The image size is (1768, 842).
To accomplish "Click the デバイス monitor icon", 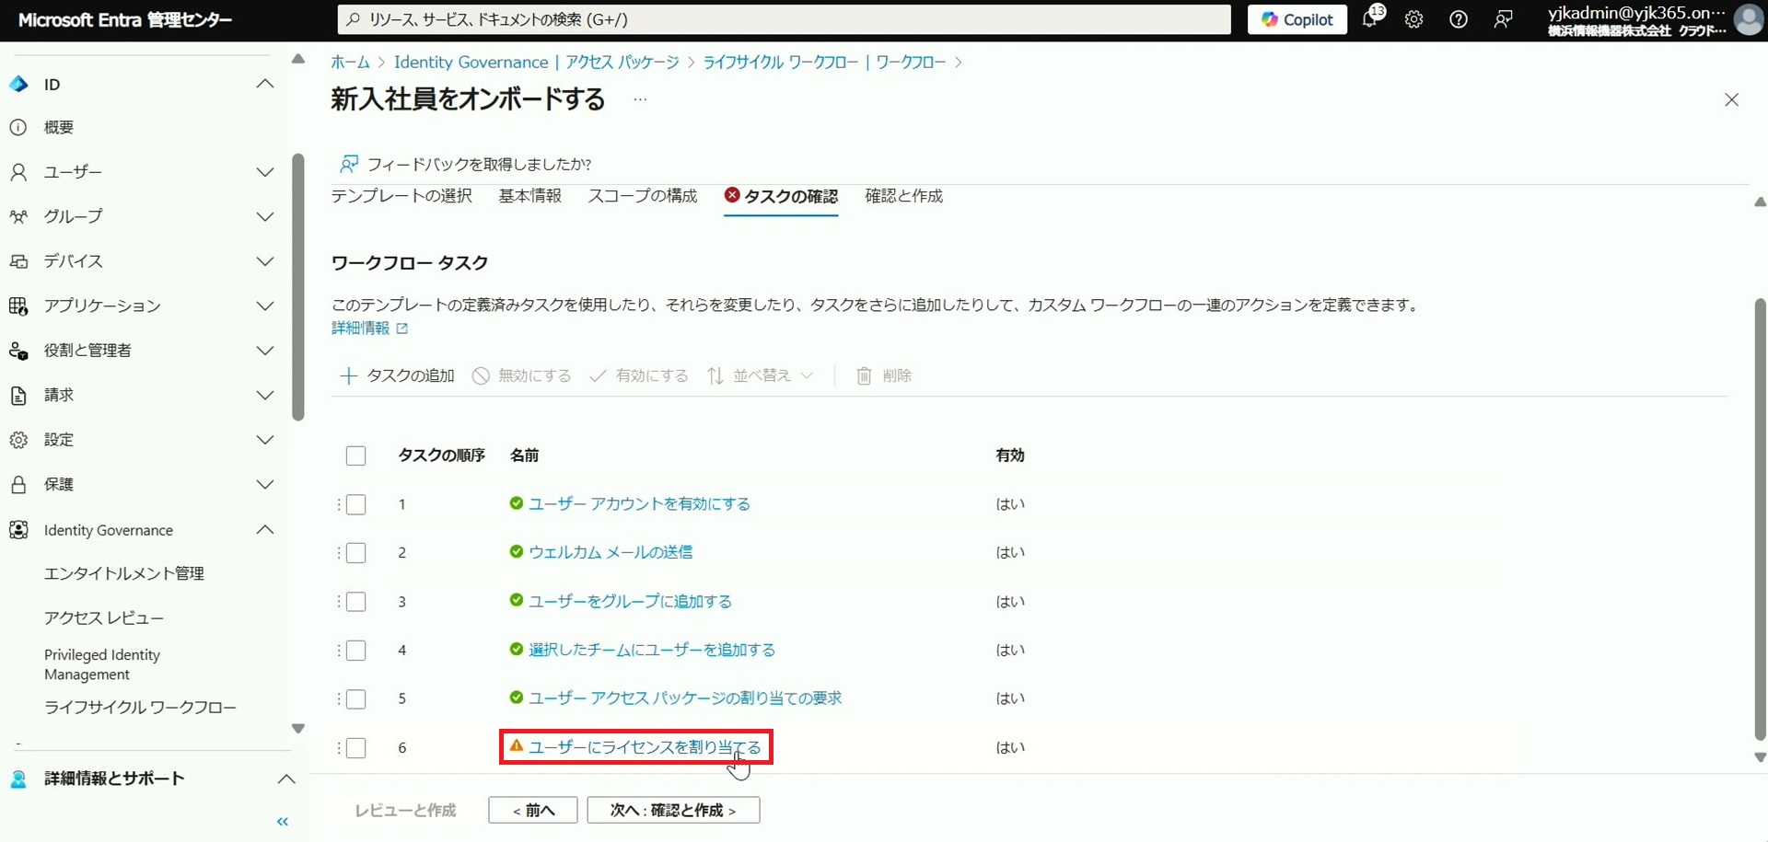I will (x=18, y=261).
